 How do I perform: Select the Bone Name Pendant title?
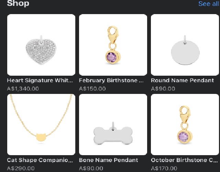108,160
